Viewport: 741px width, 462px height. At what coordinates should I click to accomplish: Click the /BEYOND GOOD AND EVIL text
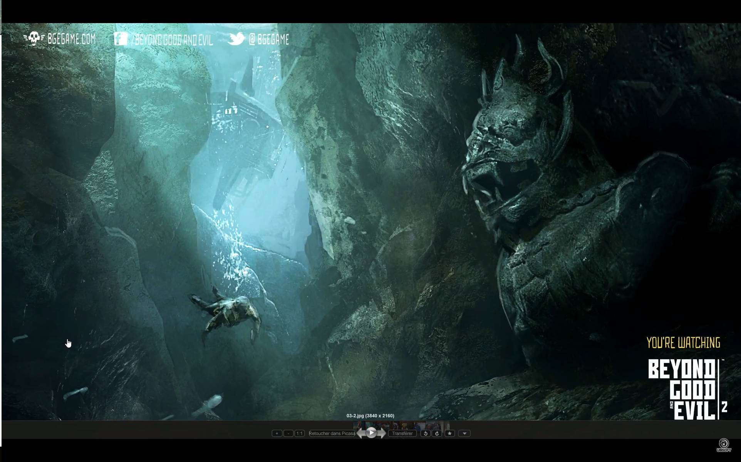172,40
